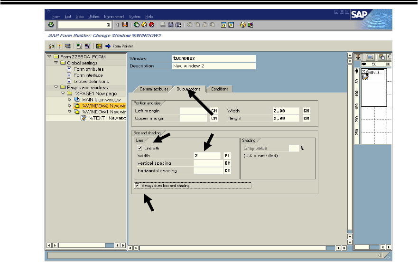
Task: Open the Goto menu
Action: [x=79, y=17]
